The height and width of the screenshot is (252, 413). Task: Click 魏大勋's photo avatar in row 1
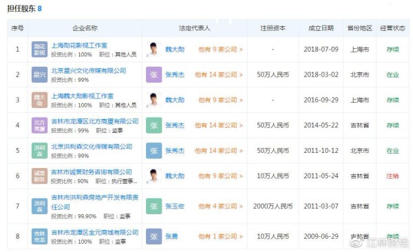[153, 50]
